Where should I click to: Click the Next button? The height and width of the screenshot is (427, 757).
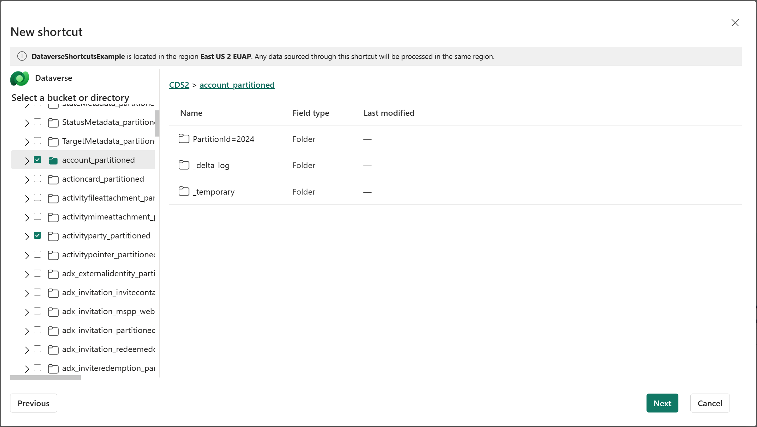(x=662, y=403)
